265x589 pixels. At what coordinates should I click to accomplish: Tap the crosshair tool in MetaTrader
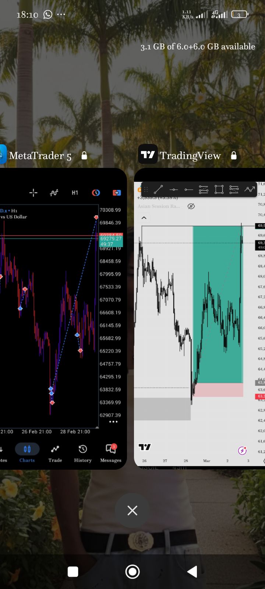point(33,193)
